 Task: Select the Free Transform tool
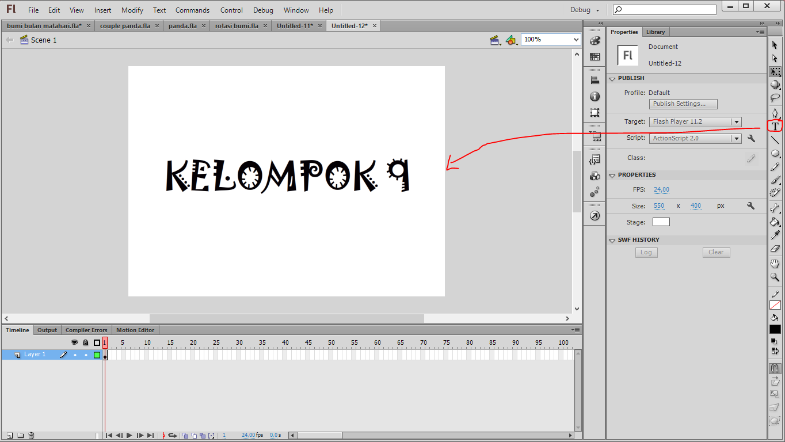point(775,71)
